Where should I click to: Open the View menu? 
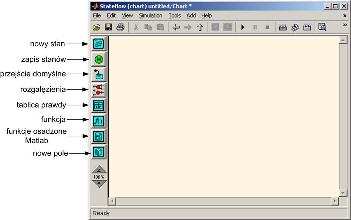click(x=127, y=16)
